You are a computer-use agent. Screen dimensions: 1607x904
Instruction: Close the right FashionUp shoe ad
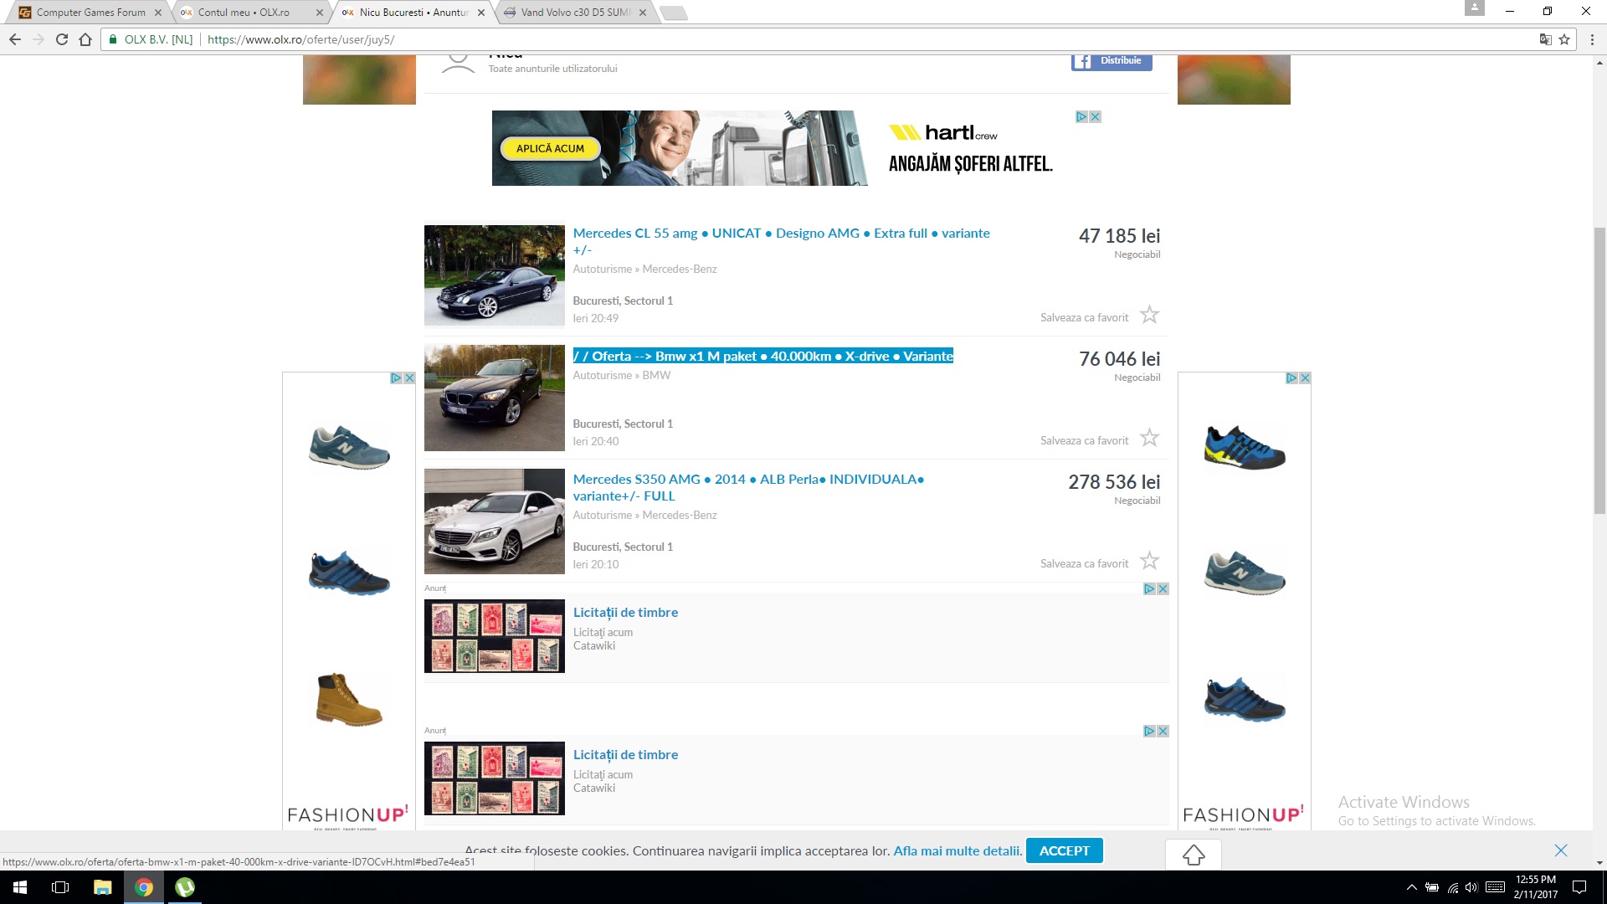pos(1305,378)
